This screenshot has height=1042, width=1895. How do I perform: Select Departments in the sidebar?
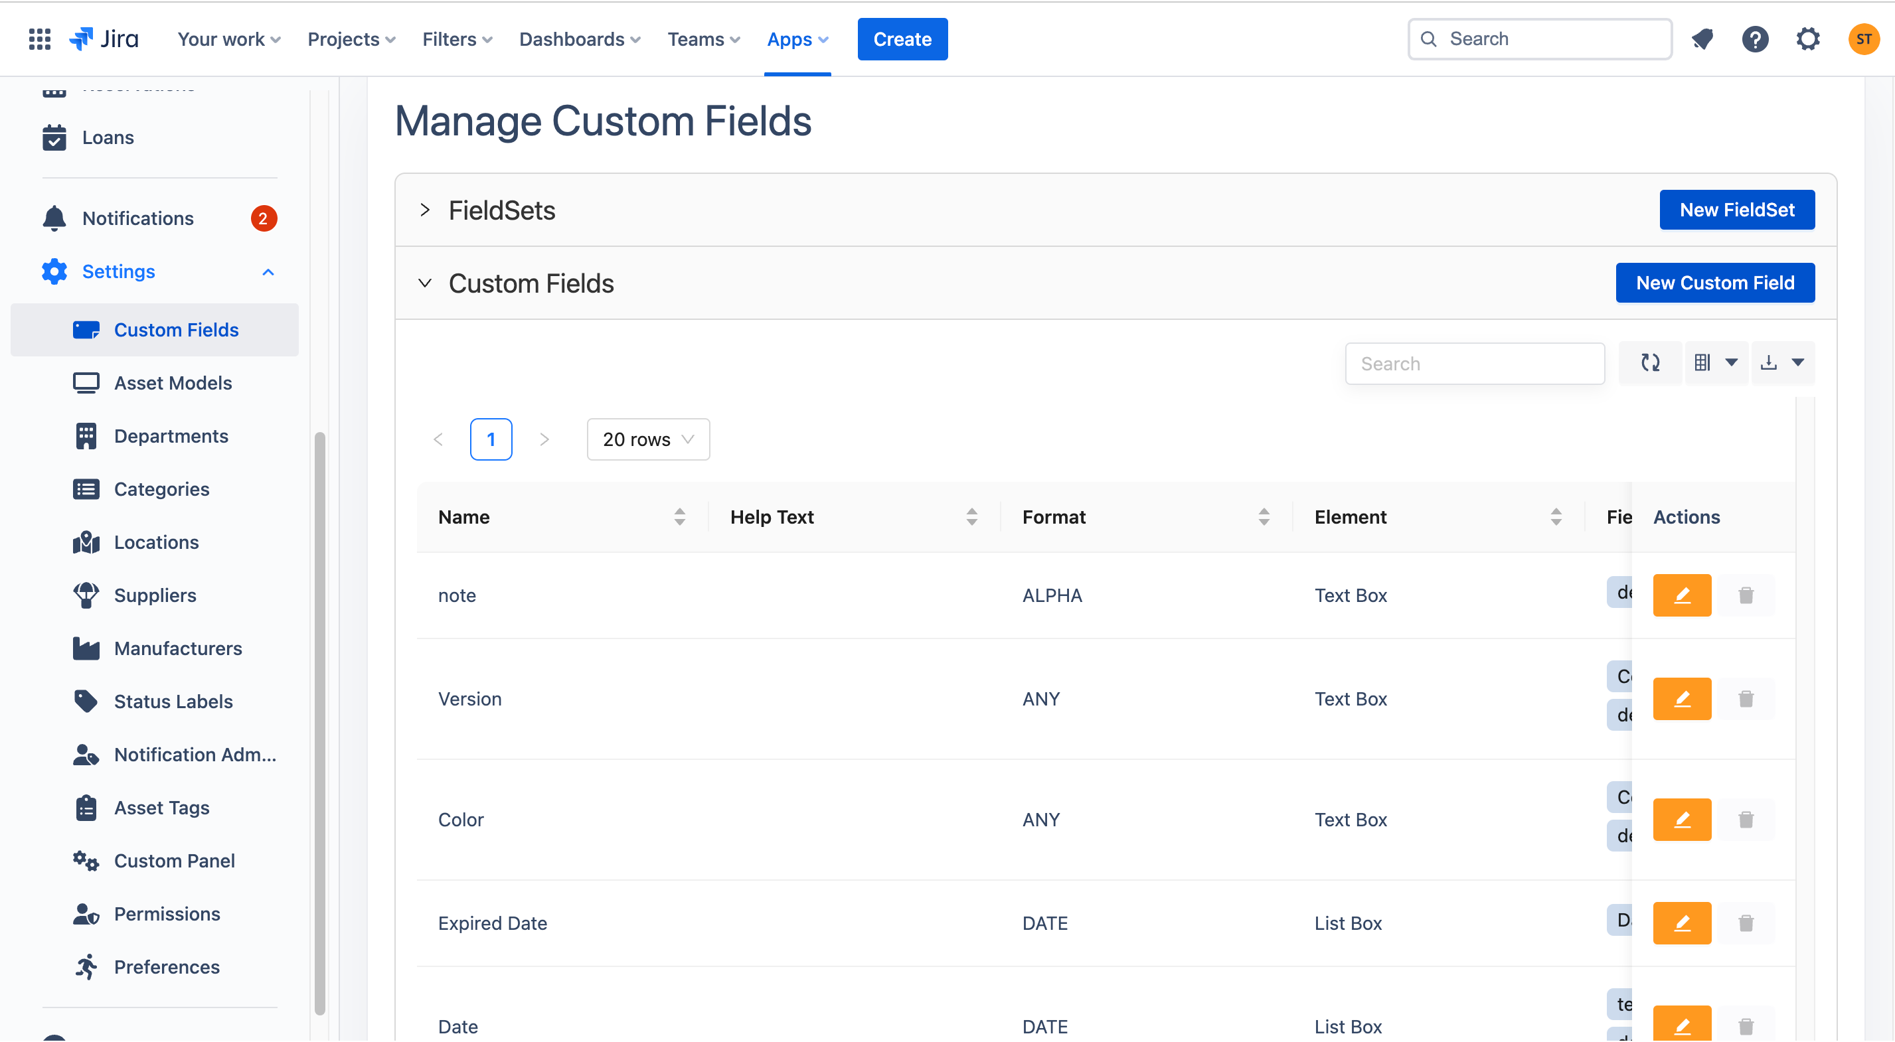(155, 436)
